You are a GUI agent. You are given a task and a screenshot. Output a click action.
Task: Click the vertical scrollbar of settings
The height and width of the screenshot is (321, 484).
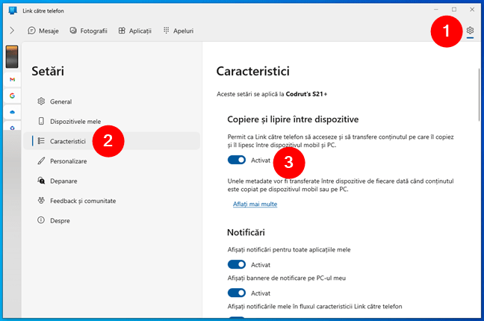point(479,95)
